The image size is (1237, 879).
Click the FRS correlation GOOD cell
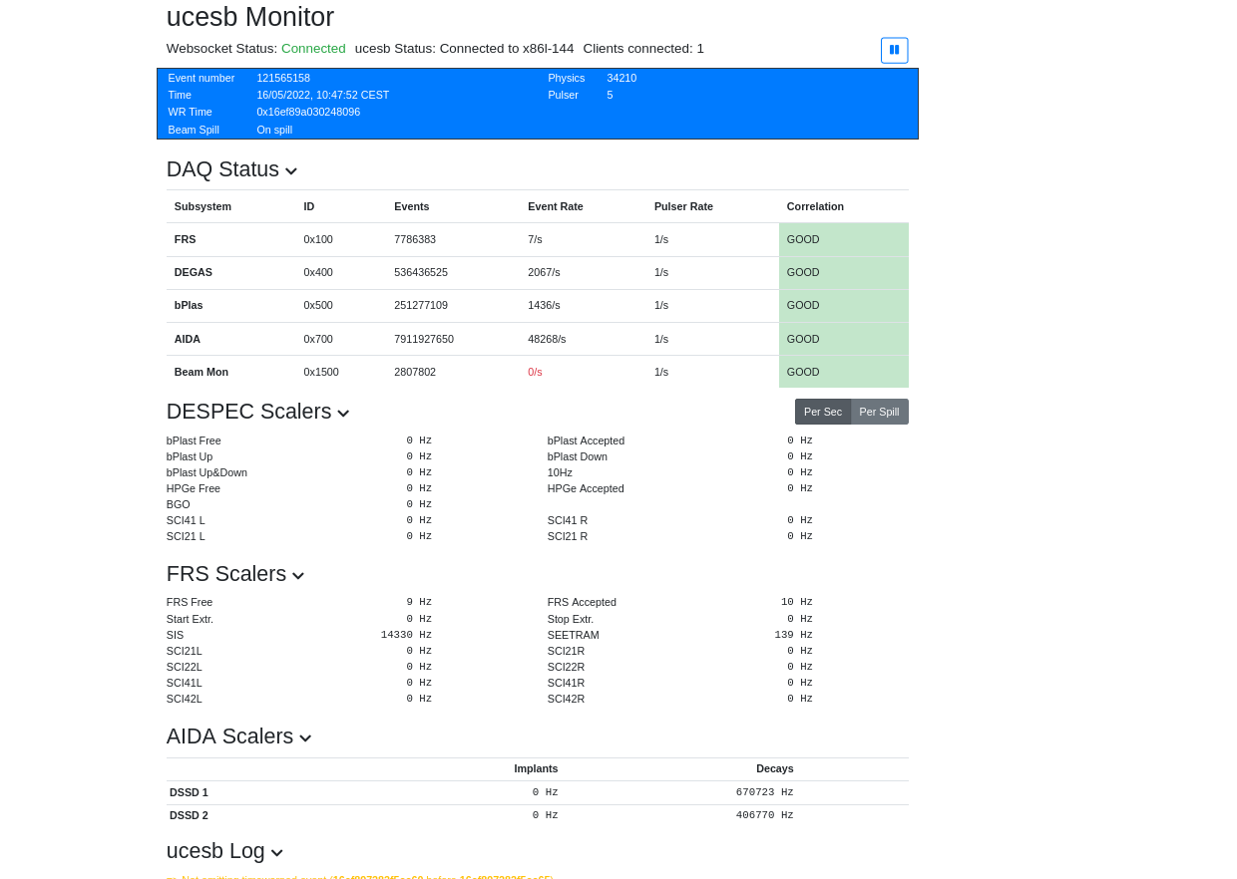tap(843, 239)
